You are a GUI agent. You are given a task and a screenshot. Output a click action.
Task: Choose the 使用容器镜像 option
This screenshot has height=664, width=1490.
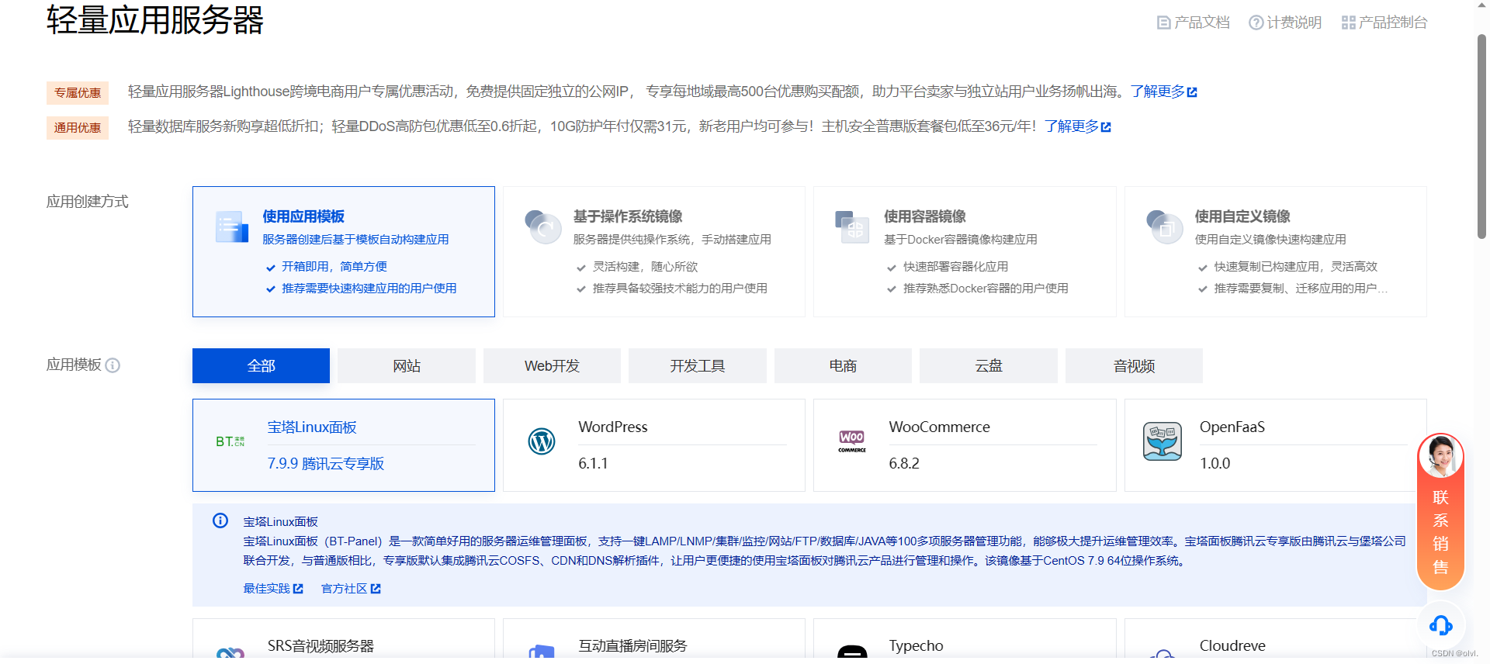pos(965,251)
